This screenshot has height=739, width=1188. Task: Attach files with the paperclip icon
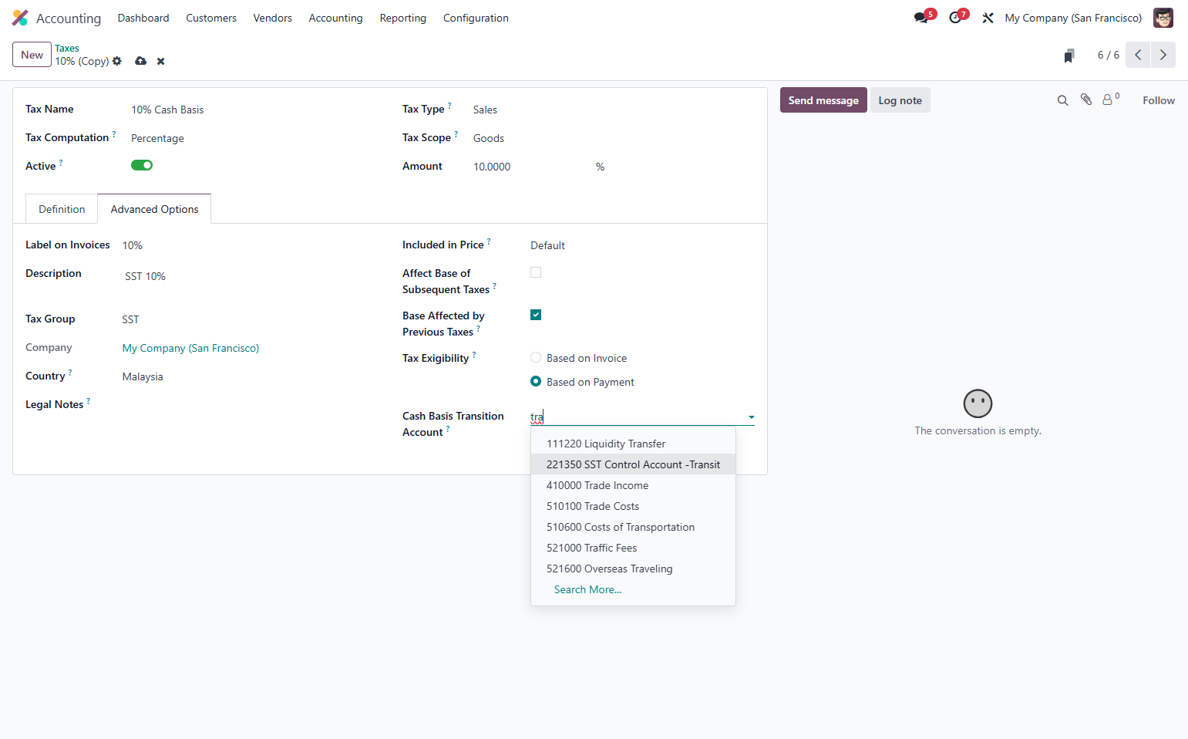coord(1086,100)
